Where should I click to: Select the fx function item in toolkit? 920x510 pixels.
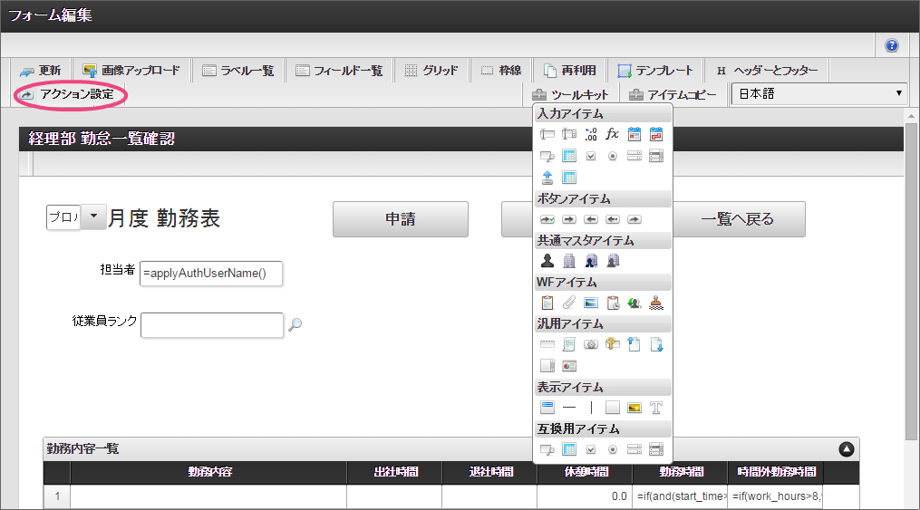tap(613, 134)
